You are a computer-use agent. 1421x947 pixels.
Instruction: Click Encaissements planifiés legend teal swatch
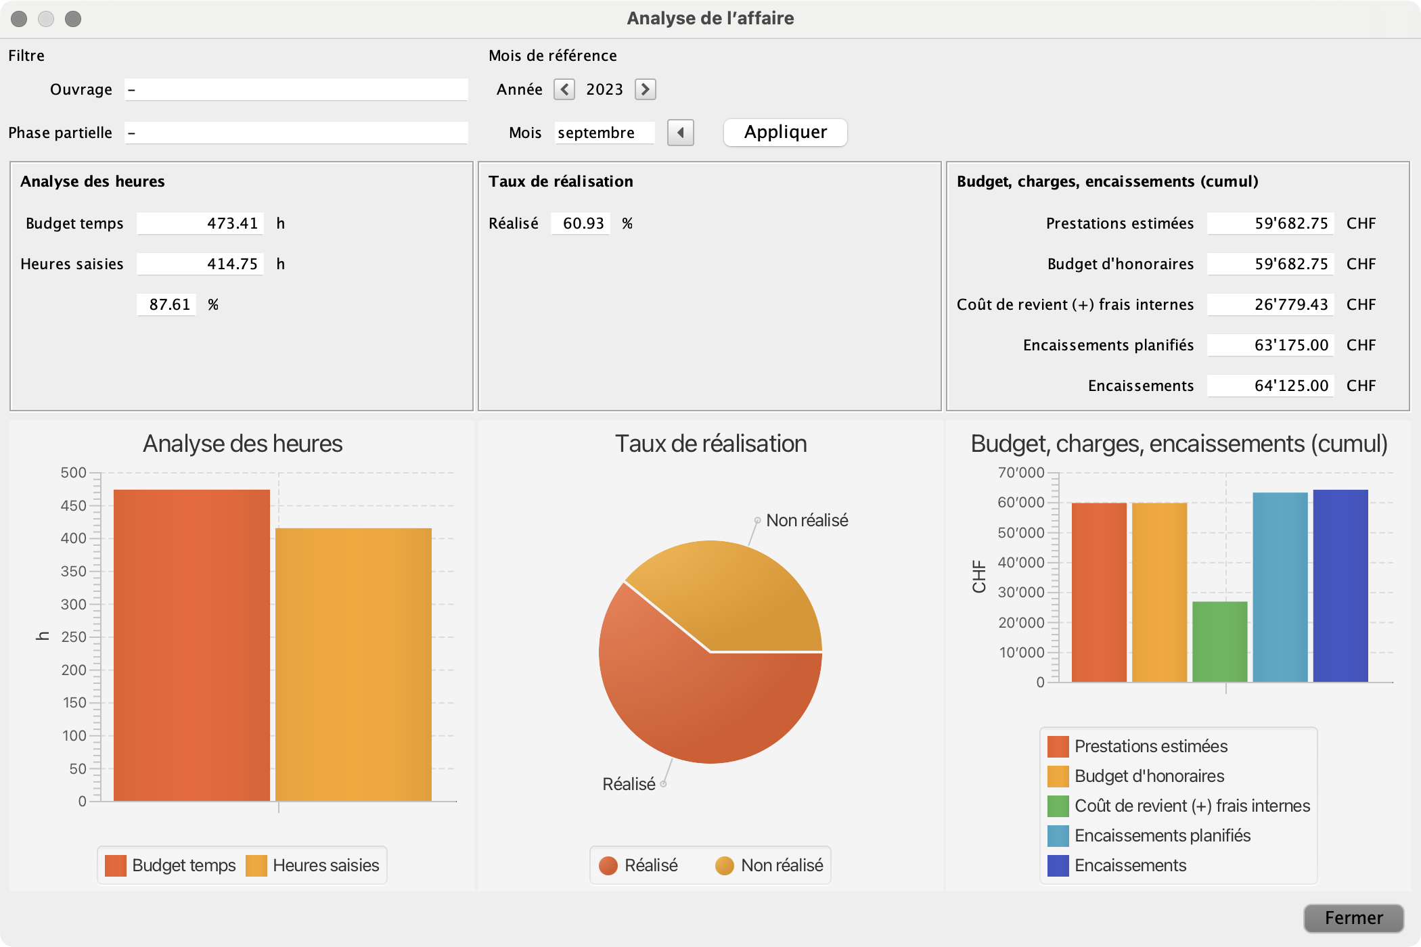(x=1058, y=835)
